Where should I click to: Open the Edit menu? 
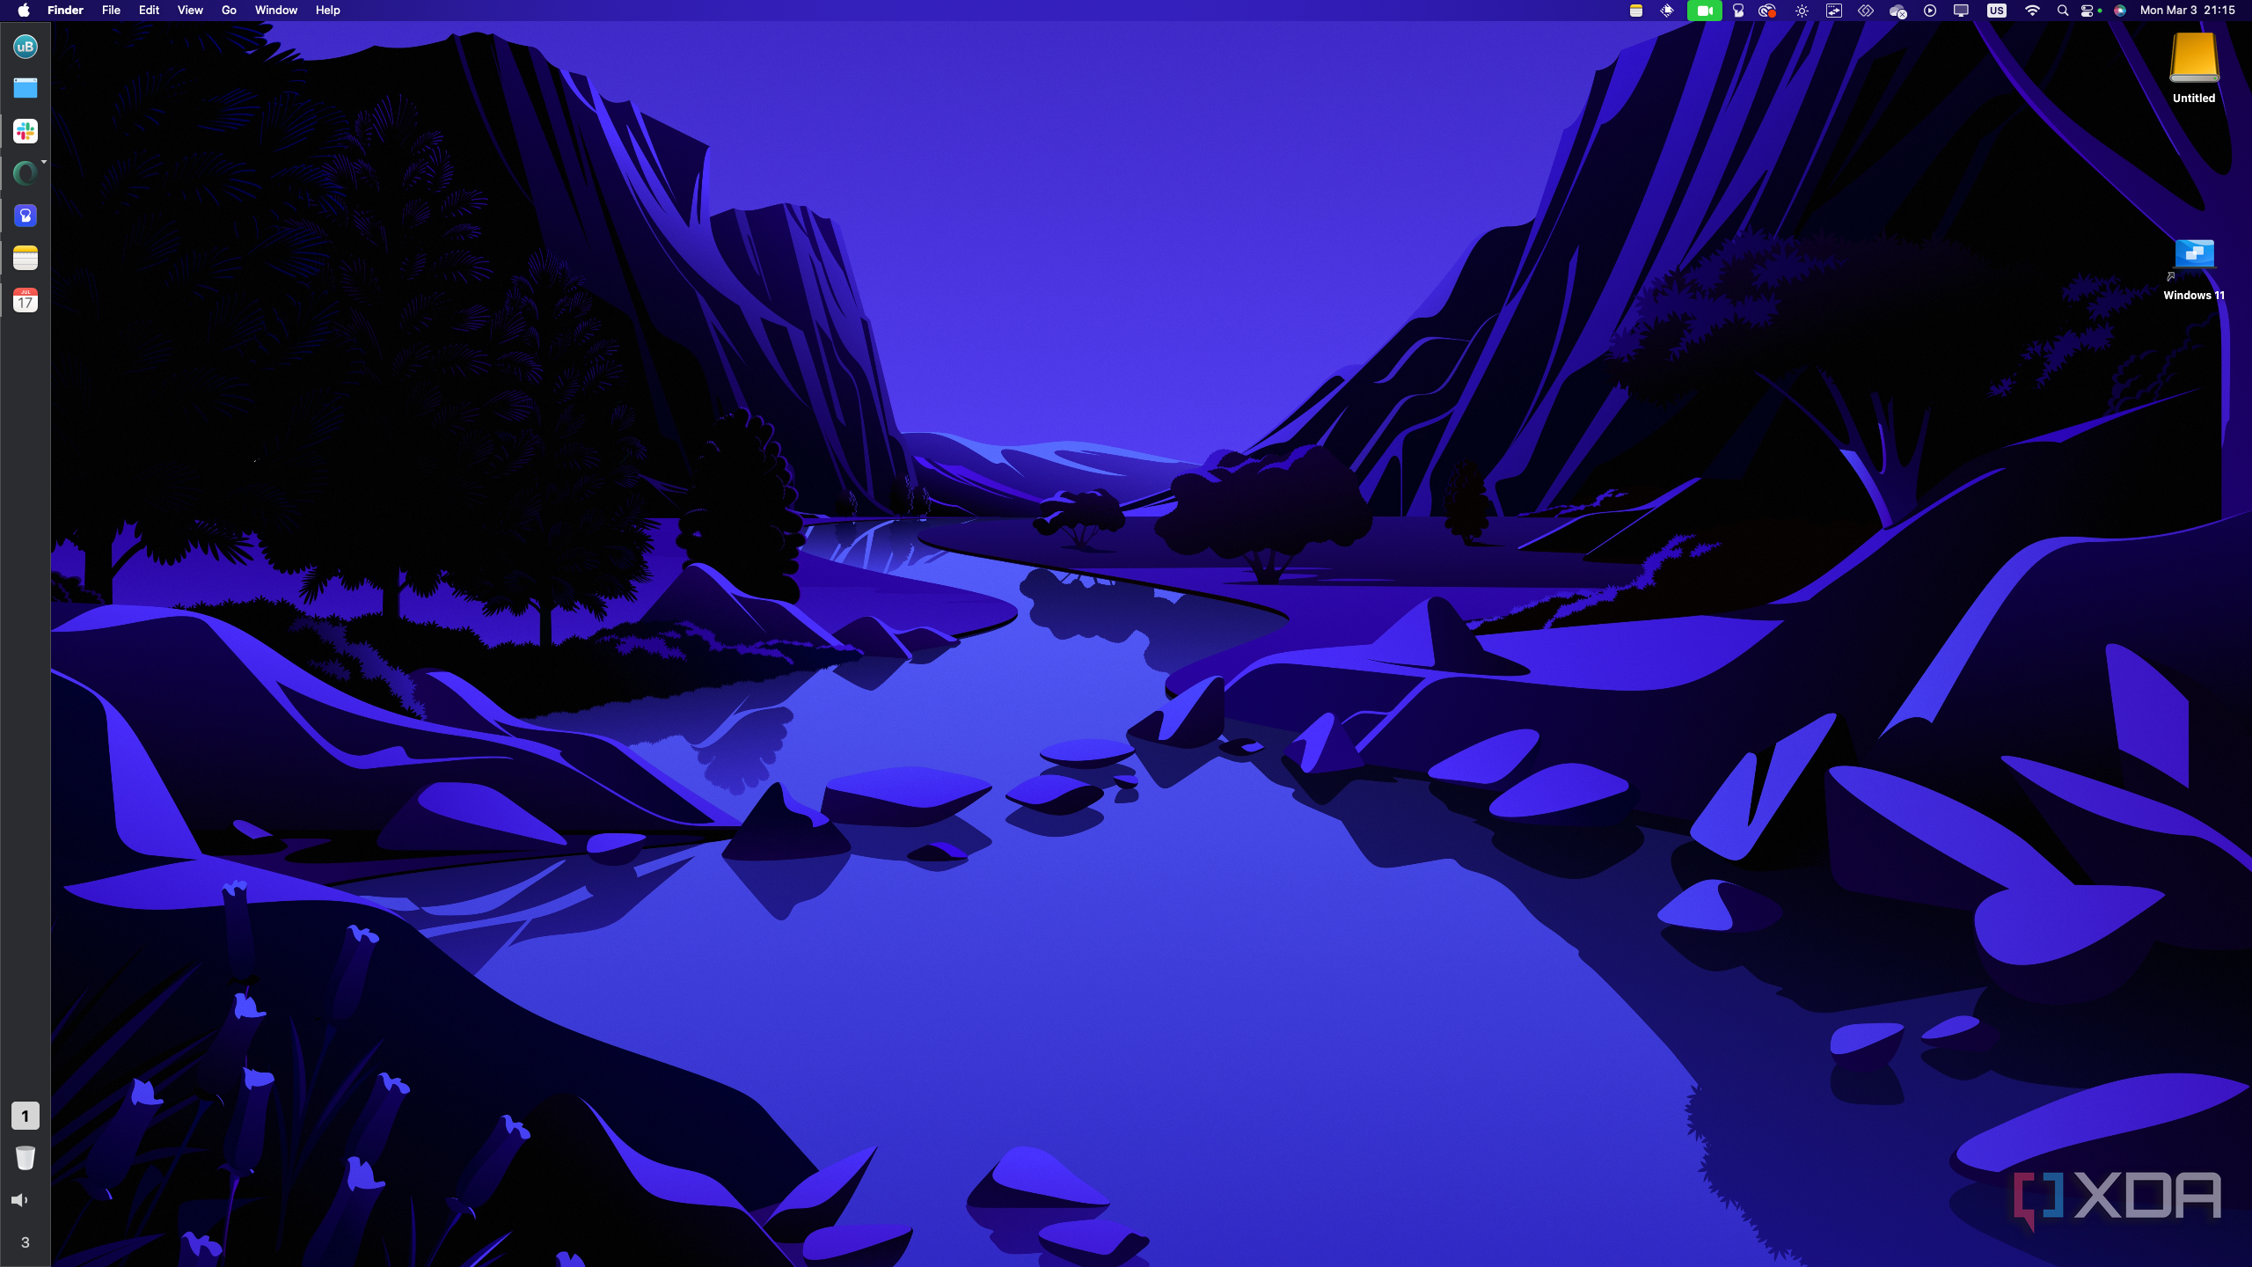click(149, 11)
